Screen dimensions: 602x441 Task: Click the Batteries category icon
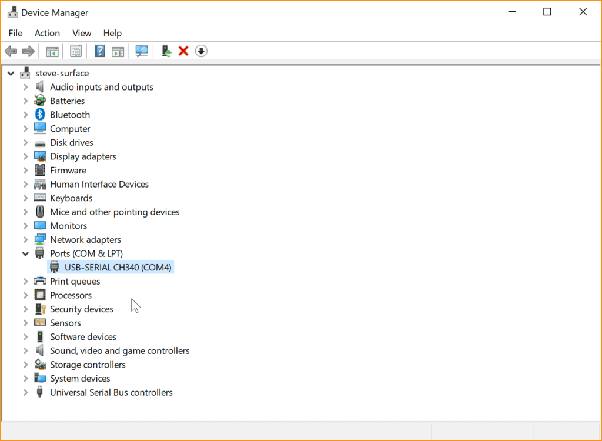40,101
